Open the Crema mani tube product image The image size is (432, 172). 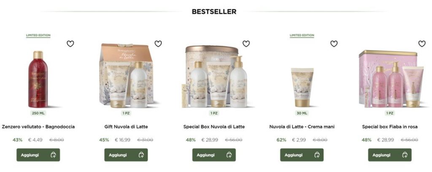(x=302, y=87)
